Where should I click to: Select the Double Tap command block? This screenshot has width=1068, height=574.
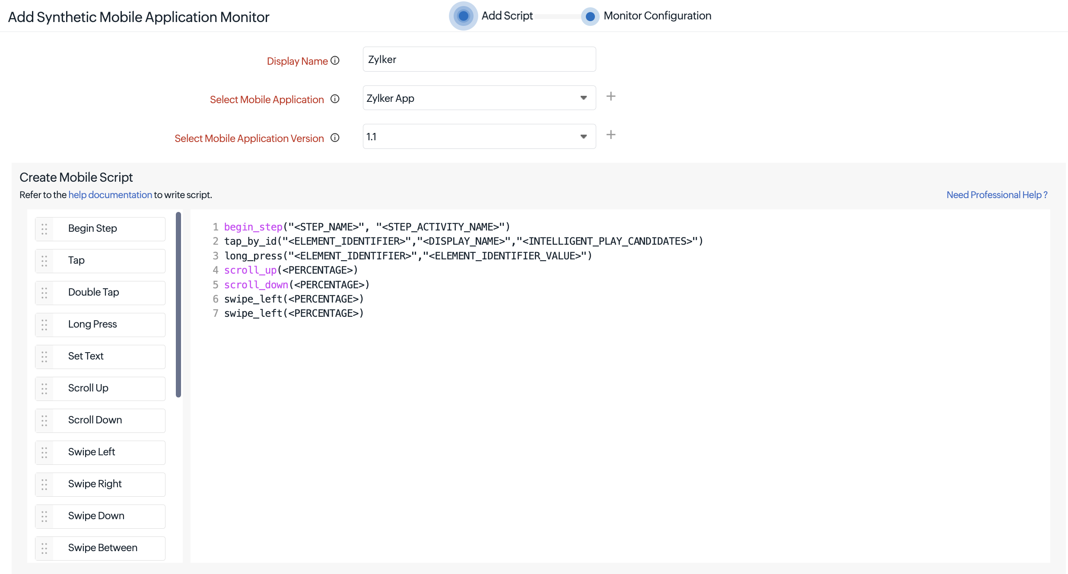tap(100, 293)
